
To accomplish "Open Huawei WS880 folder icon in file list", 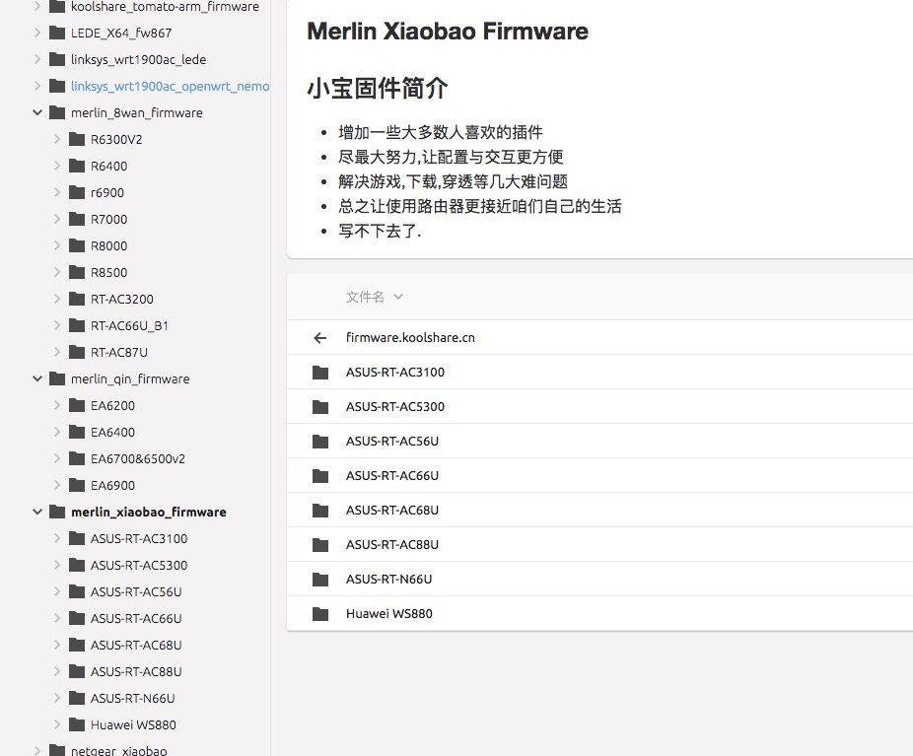I will click(320, 613).
